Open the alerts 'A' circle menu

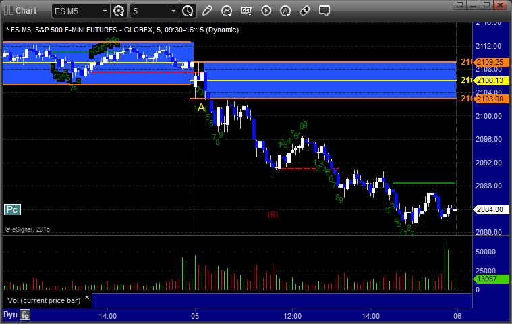pyautogui.click(x=285, y=11)
